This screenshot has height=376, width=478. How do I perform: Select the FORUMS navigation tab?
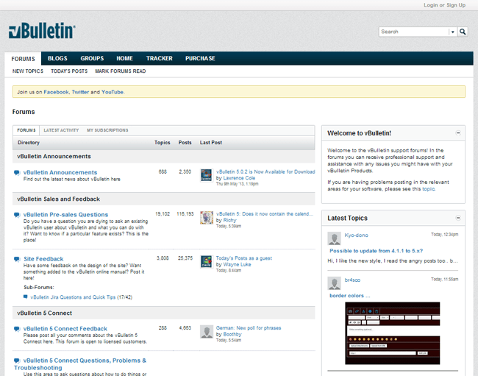pos(24,59)
